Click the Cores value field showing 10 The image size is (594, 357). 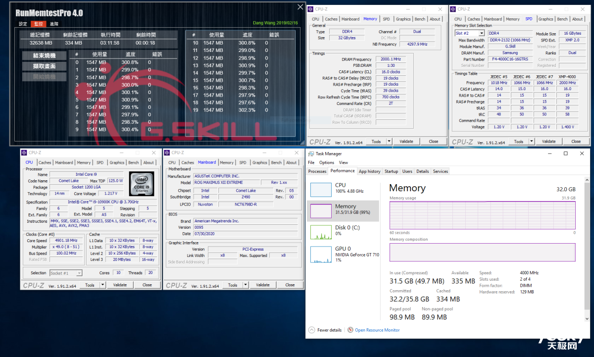pos(118,273)
